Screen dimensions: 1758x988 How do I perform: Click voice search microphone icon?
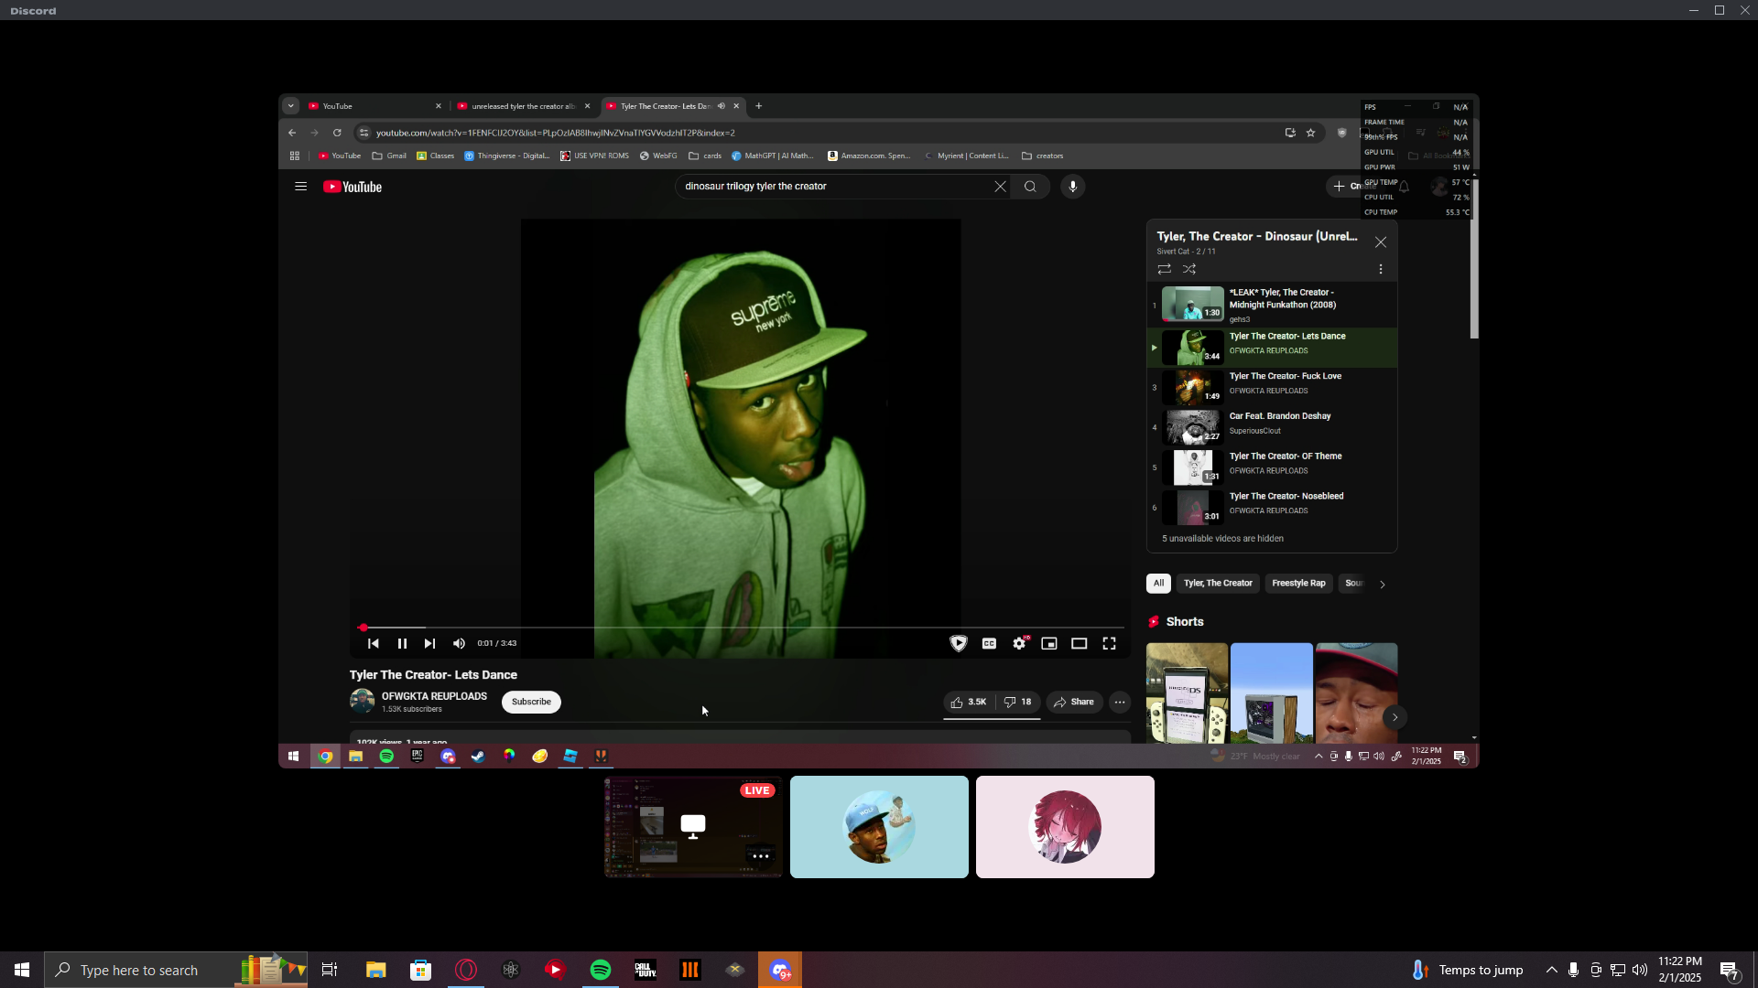pyautogui.click(x=1072, y=187)
